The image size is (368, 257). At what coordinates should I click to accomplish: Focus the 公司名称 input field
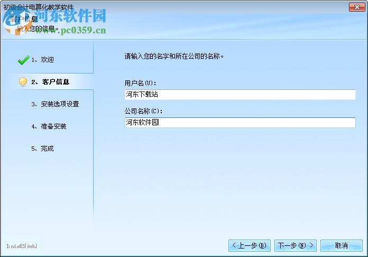[x=240, y=123]
